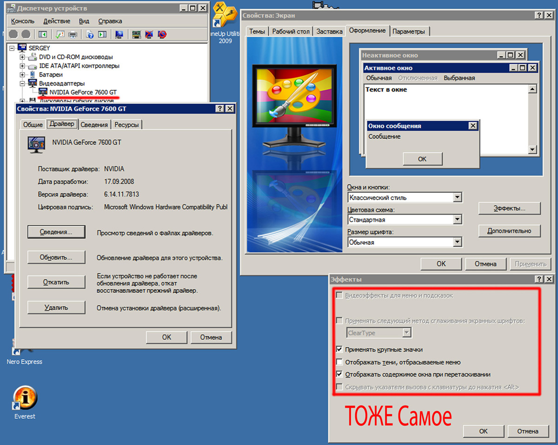
Task: Click the help '?' button in NVIDIA properties title bar
Action: 220,108
